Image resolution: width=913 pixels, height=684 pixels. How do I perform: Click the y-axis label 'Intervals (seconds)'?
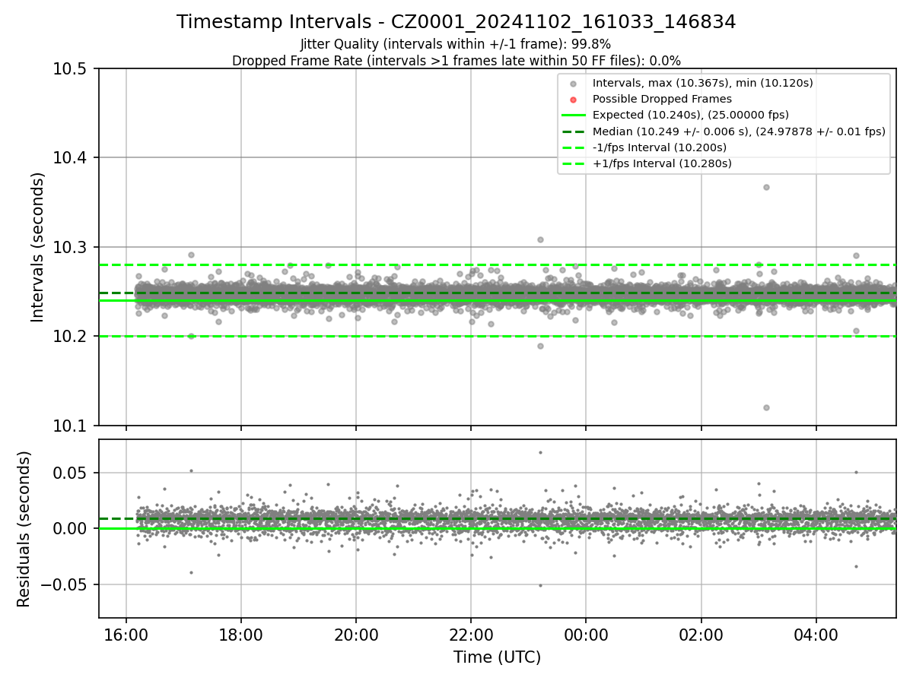38,247
